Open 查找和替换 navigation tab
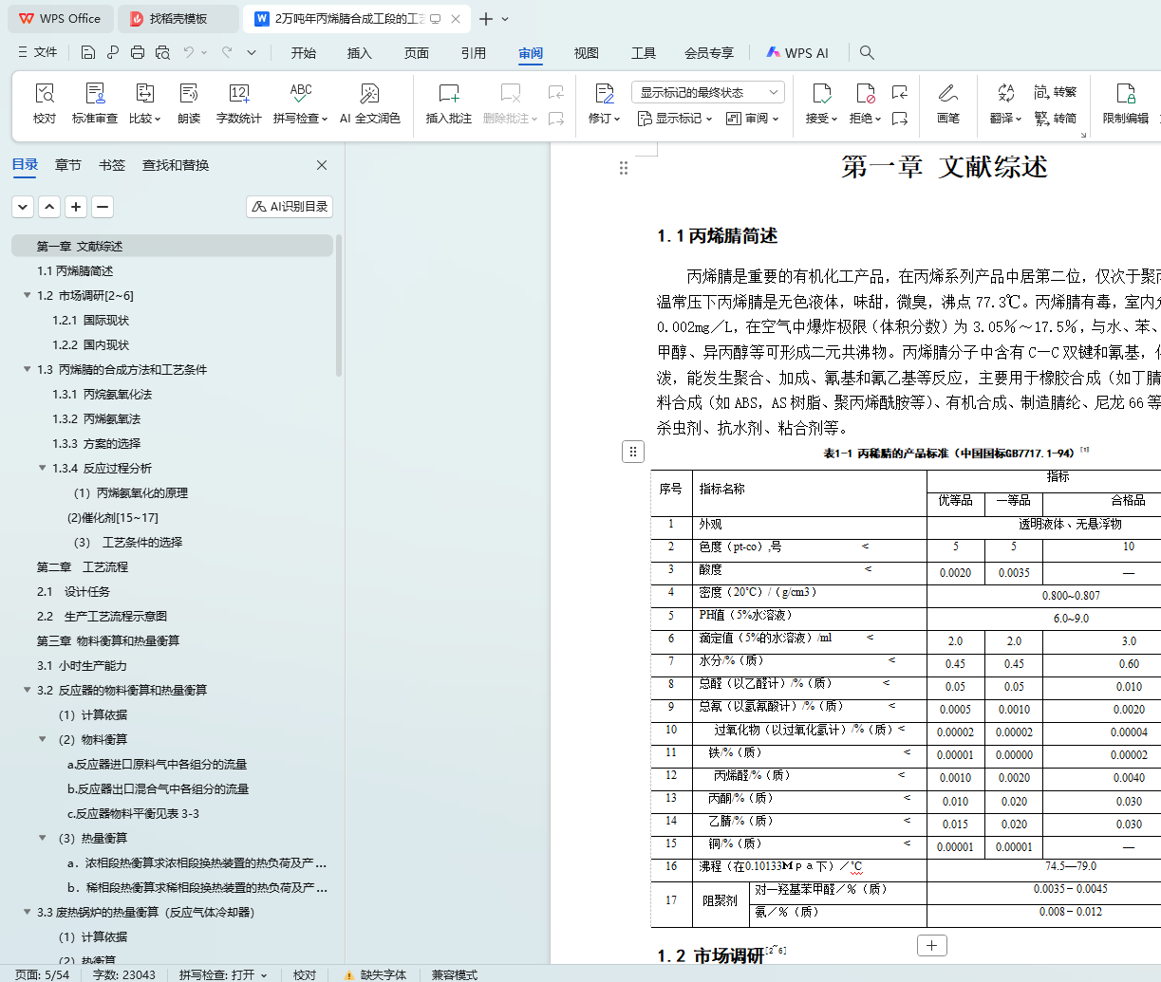 [176, 165]
